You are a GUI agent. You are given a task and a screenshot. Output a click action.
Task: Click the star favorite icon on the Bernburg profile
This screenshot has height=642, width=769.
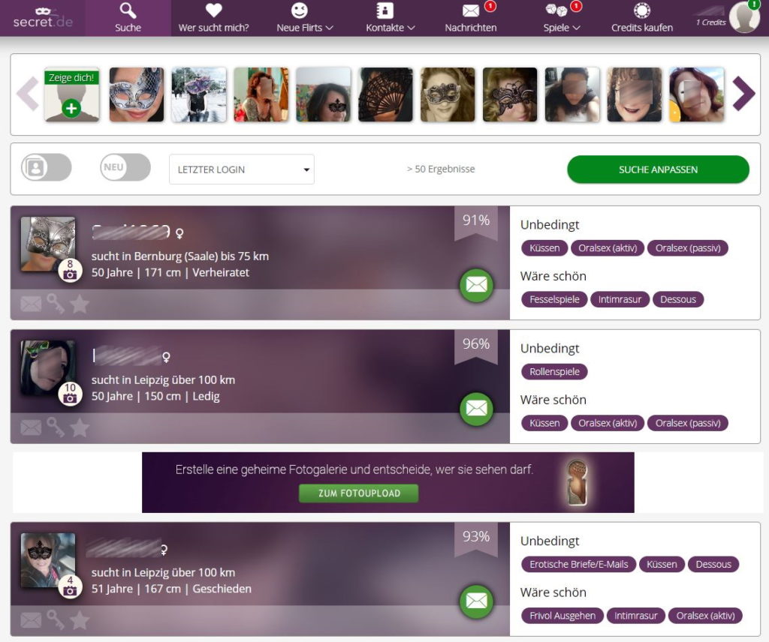80,304
